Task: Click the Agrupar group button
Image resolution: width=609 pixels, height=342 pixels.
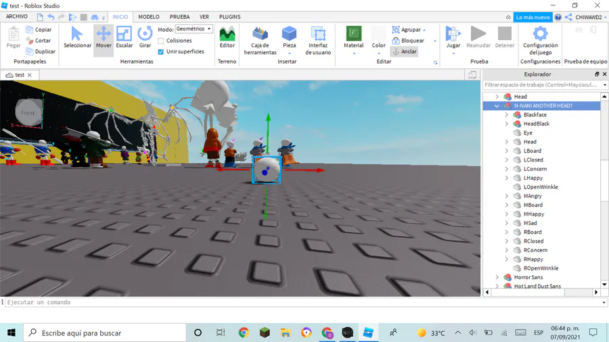Action: point(409,30)
